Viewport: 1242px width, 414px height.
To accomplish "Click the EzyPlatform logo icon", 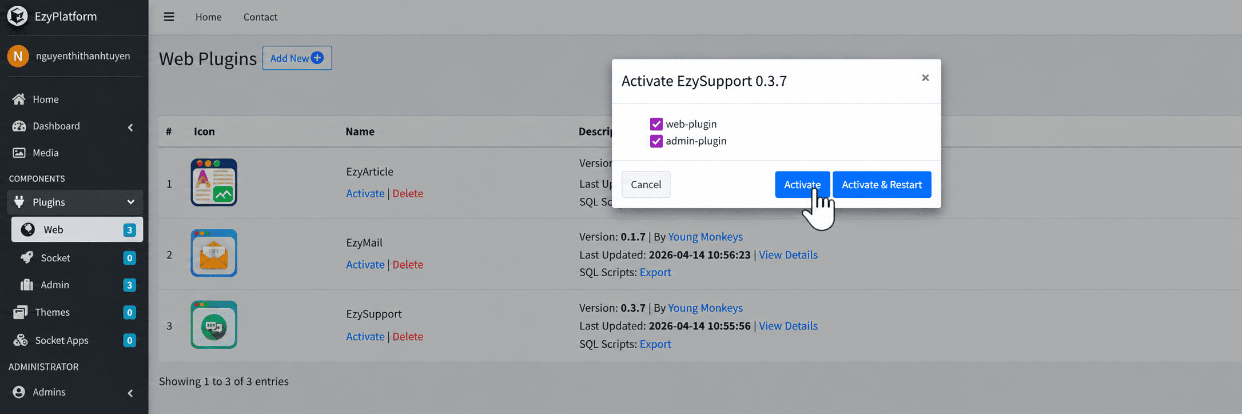I will (17, 16).
